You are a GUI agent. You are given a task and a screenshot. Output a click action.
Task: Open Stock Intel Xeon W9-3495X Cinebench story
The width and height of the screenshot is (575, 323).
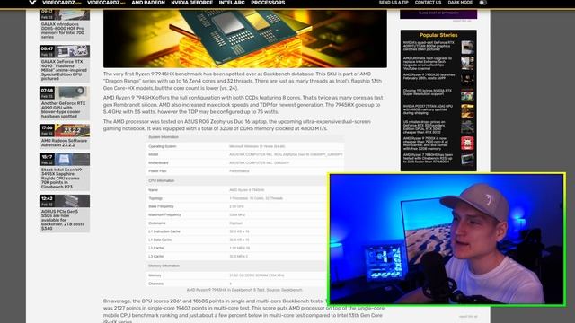[62, 179]
